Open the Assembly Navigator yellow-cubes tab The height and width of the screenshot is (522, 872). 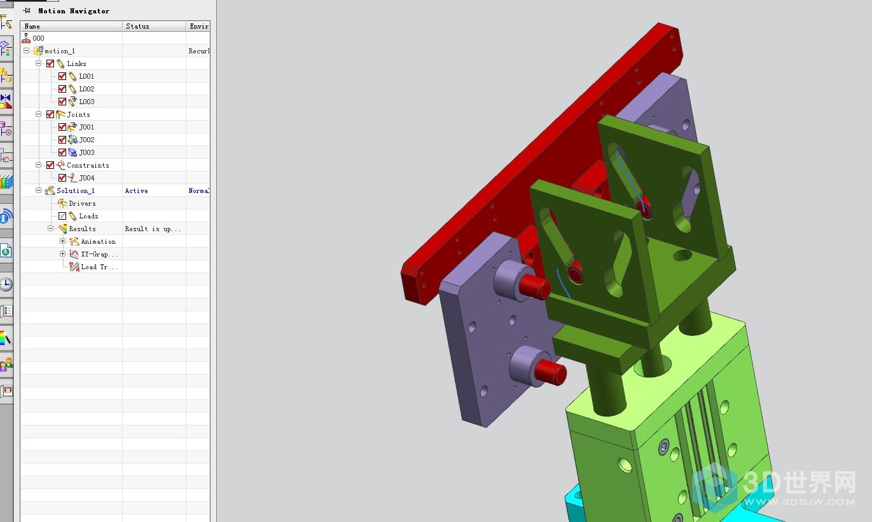coord(6,76)
